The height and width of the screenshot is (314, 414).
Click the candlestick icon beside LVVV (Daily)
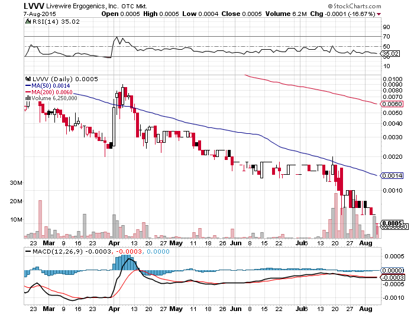[28, 79]
